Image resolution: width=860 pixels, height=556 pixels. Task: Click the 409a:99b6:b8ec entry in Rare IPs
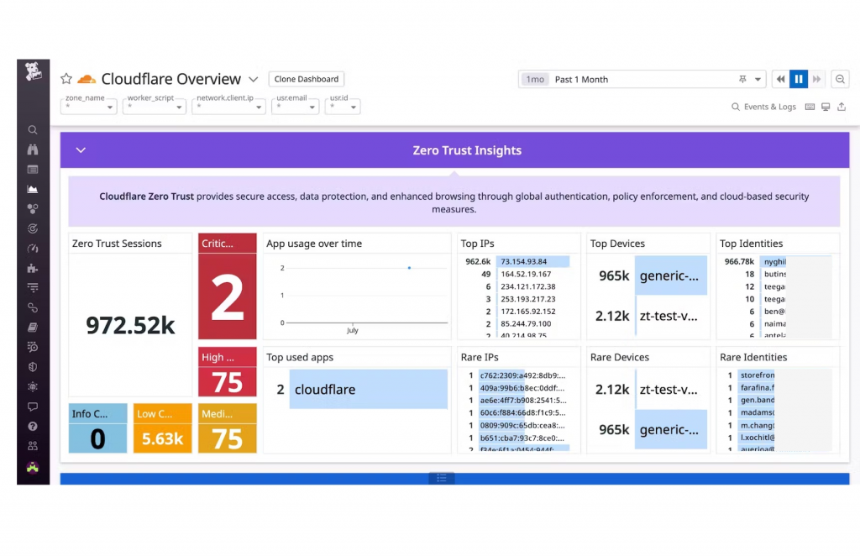point(522,388)
